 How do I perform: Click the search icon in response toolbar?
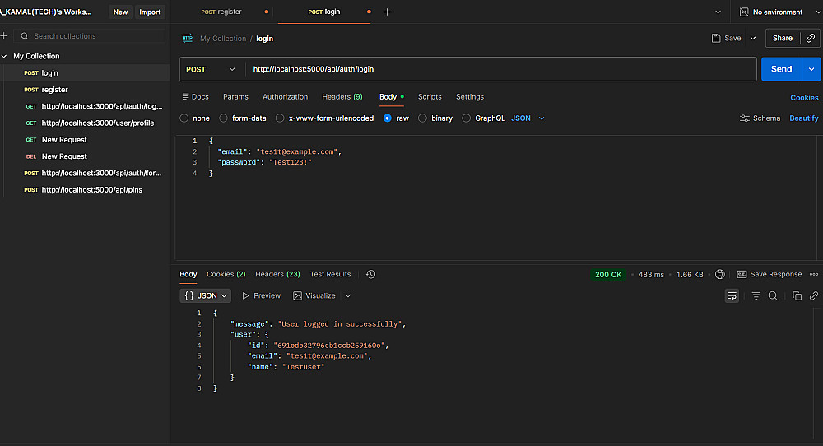773,295
